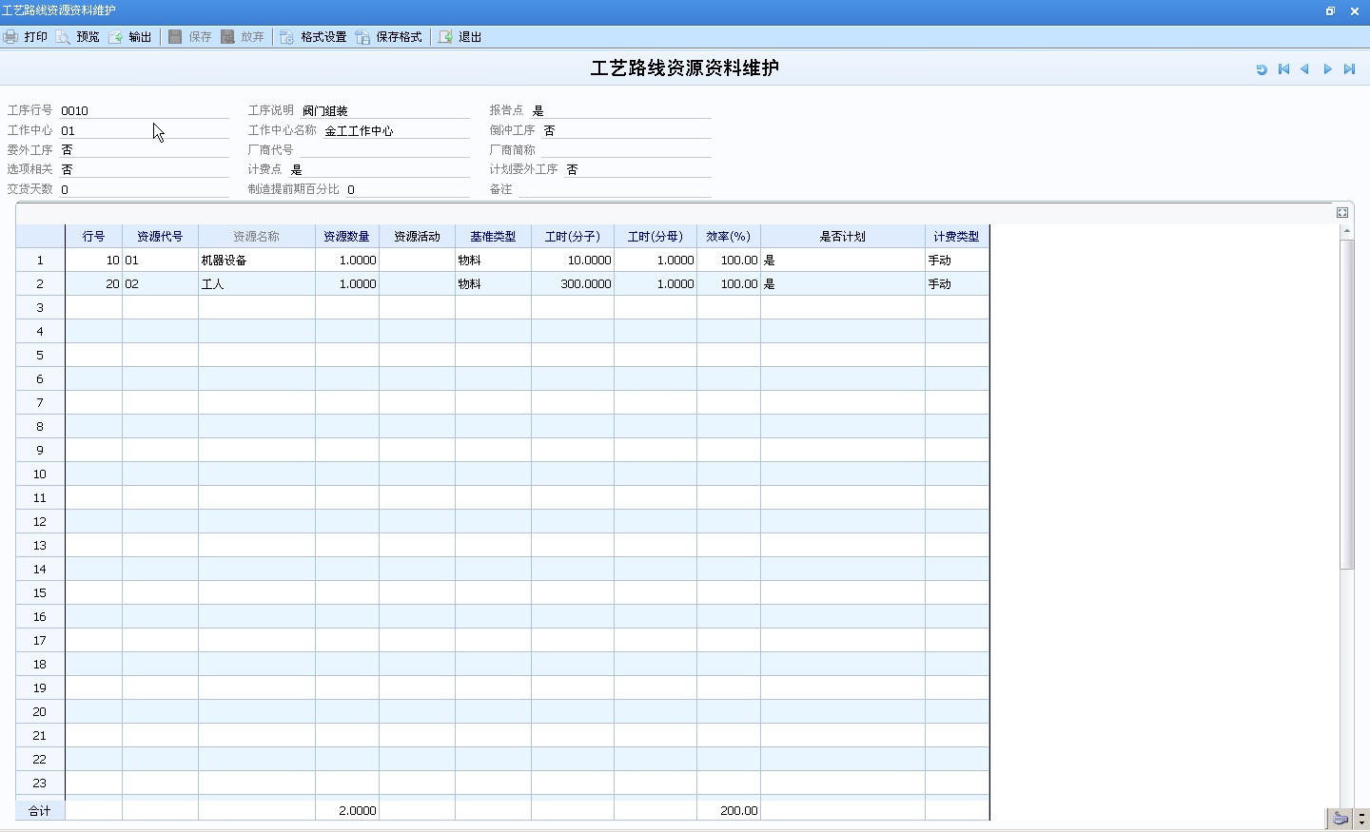Click the 打印 (Print) toolbar button
Viewport: 1370px width, 832px height.
26,37
